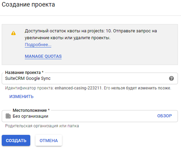The height and width of the screenshot is (150, 181).
Task: Click the Название проекта field label
Action: click(x=24, y=73)
